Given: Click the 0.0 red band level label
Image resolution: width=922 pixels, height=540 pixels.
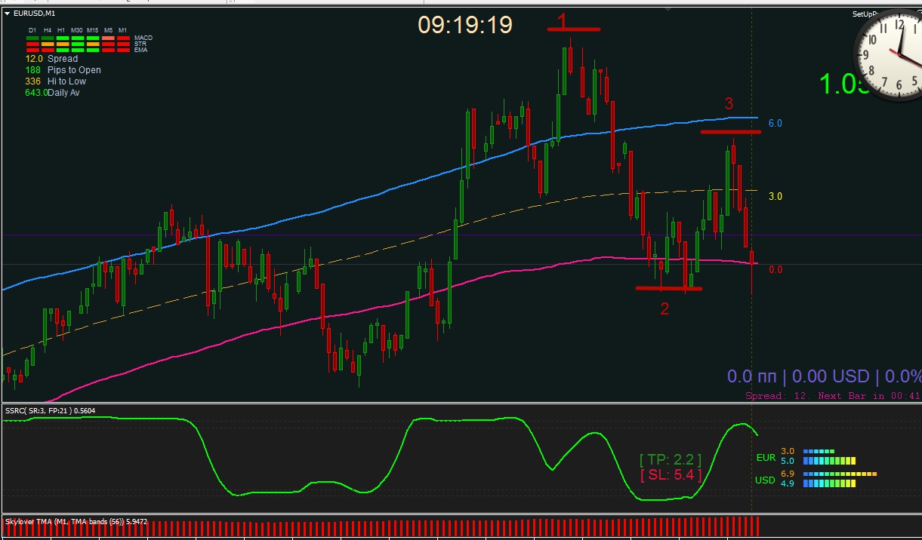Looking at the screenshot, I should 776,269.
